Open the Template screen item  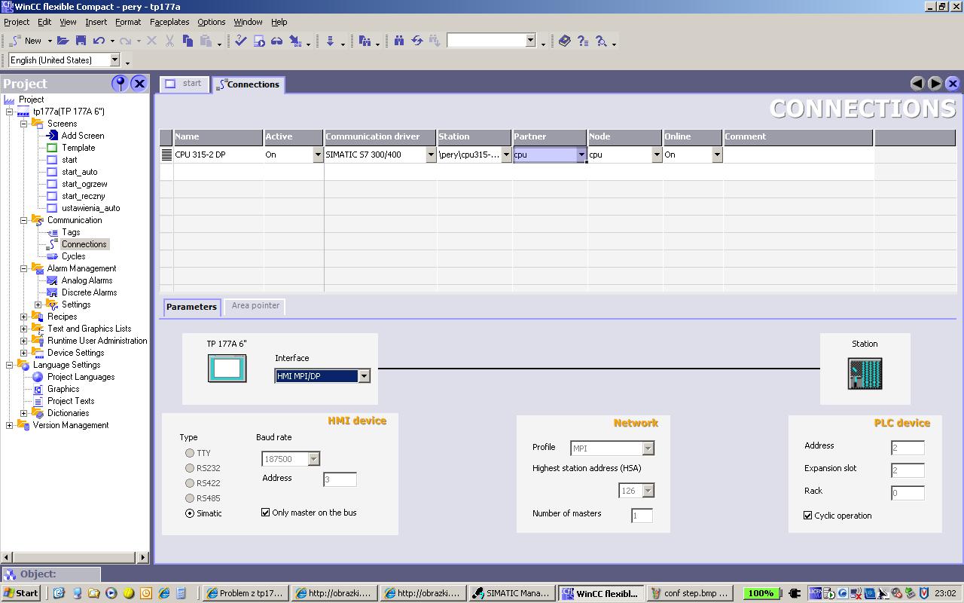point(78,148)
